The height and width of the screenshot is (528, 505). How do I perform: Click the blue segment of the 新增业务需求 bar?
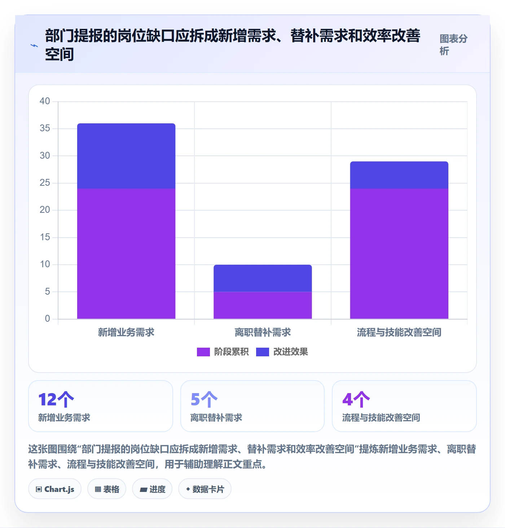[x=126, y=156]
